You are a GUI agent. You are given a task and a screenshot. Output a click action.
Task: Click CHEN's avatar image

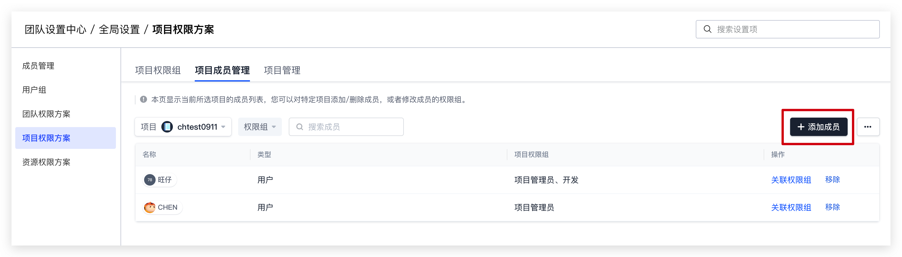150,207
